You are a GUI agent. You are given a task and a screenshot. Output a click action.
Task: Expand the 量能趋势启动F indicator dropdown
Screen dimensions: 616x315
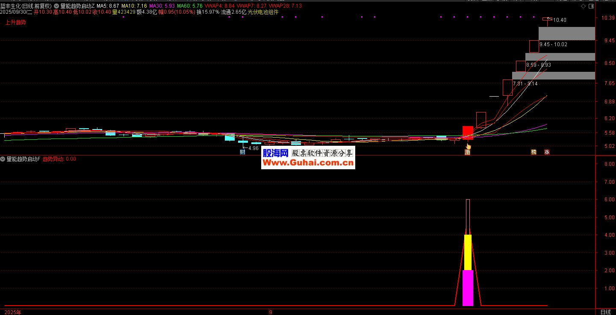pyautogui.click(x=3, y=159)
